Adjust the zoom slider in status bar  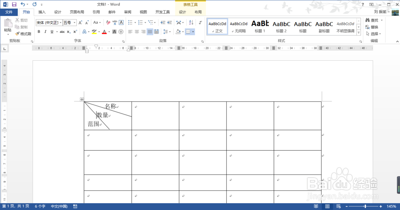365,206
